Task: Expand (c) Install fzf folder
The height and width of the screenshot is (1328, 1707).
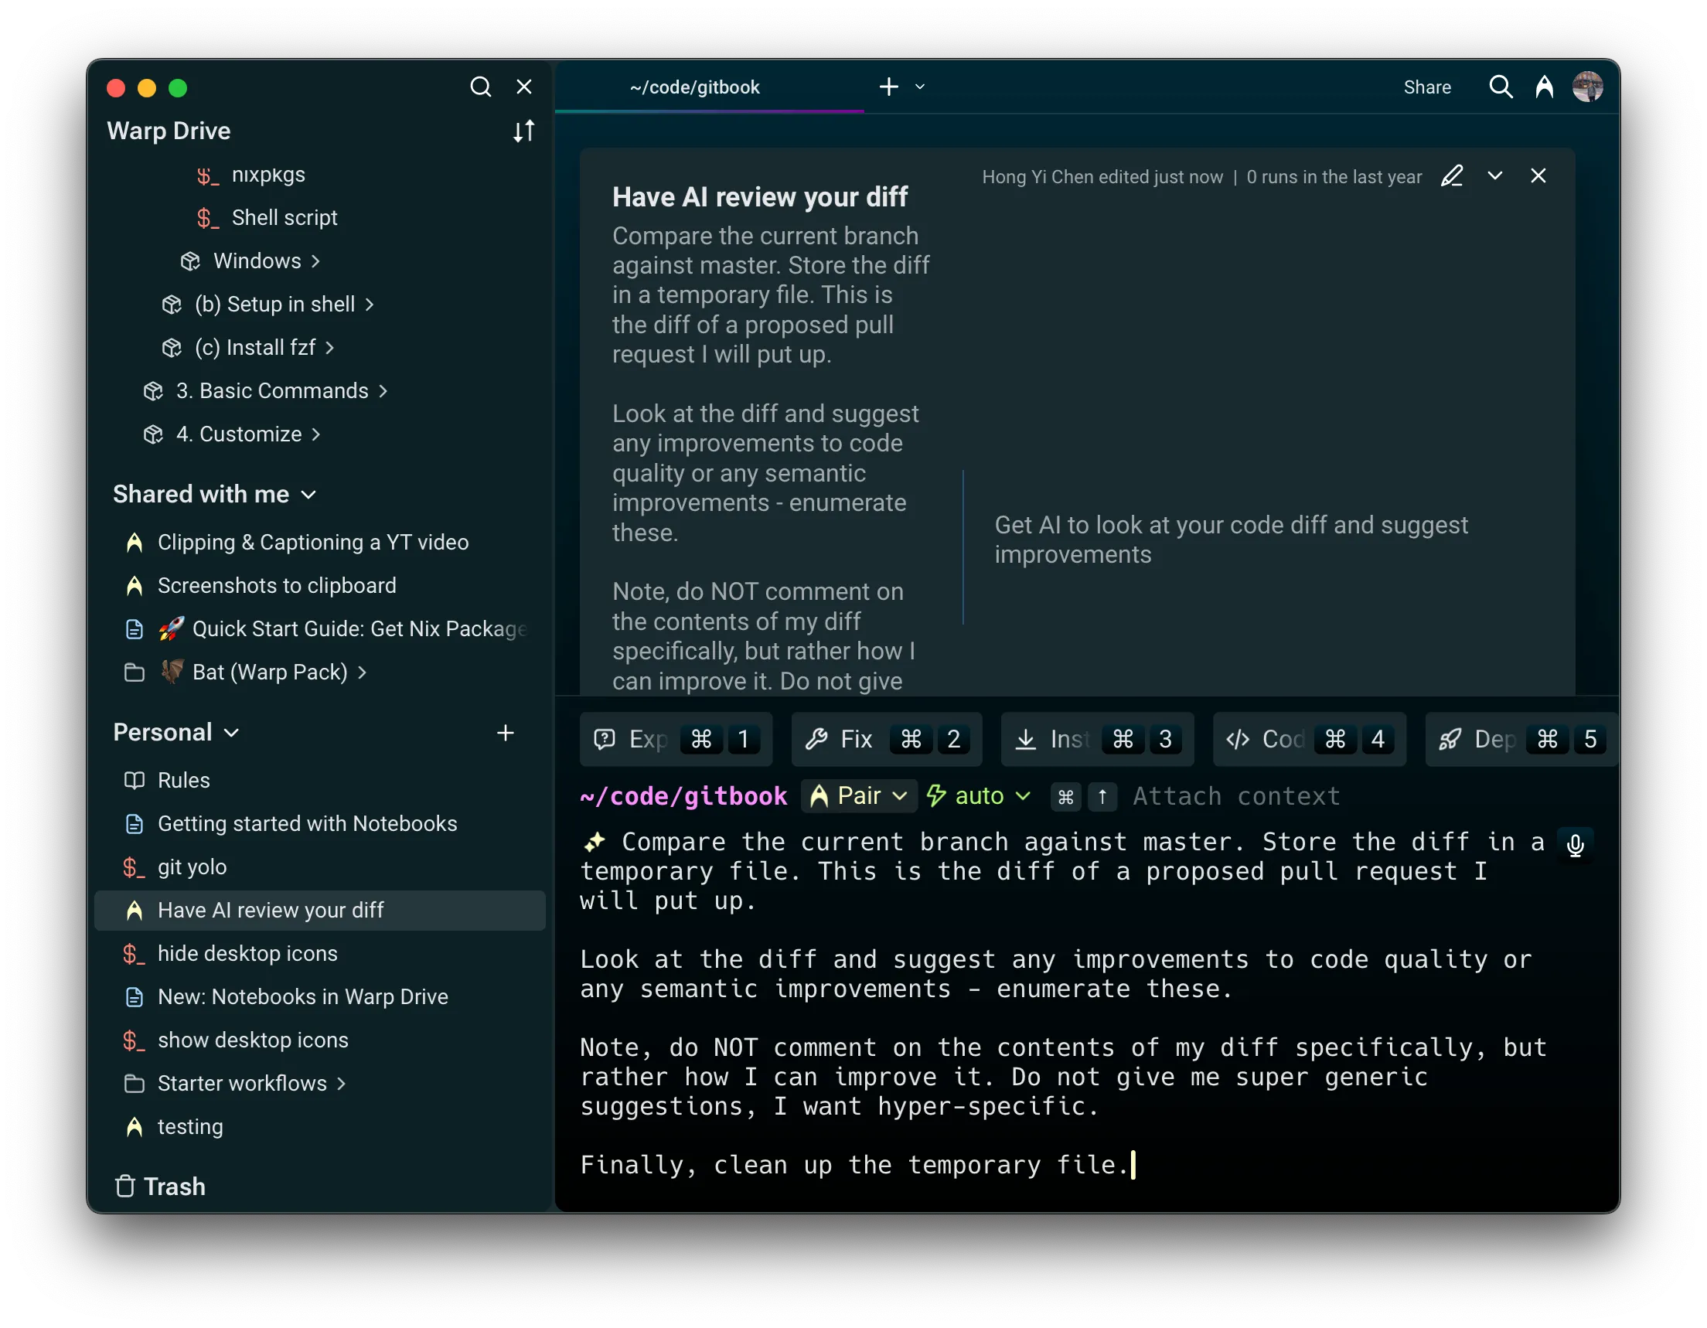Action: [248, 347]
